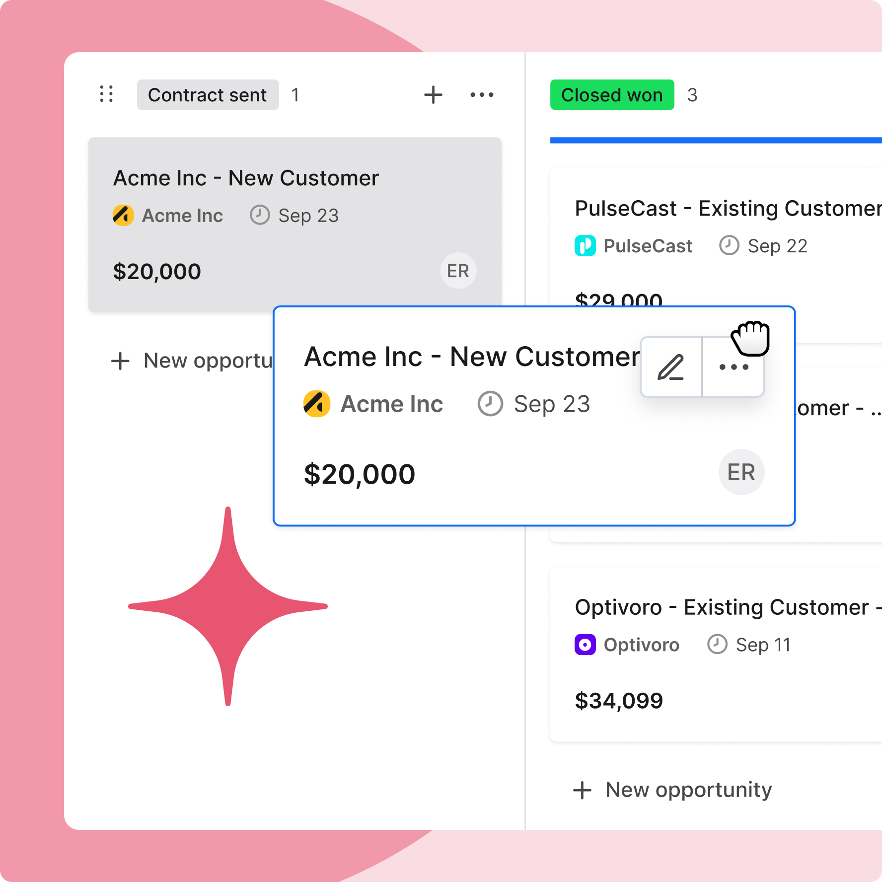The width and height of the screenshot is (882, 882).
Task: Click the ER avatar on the Acme card
Action: pos(457,271)
